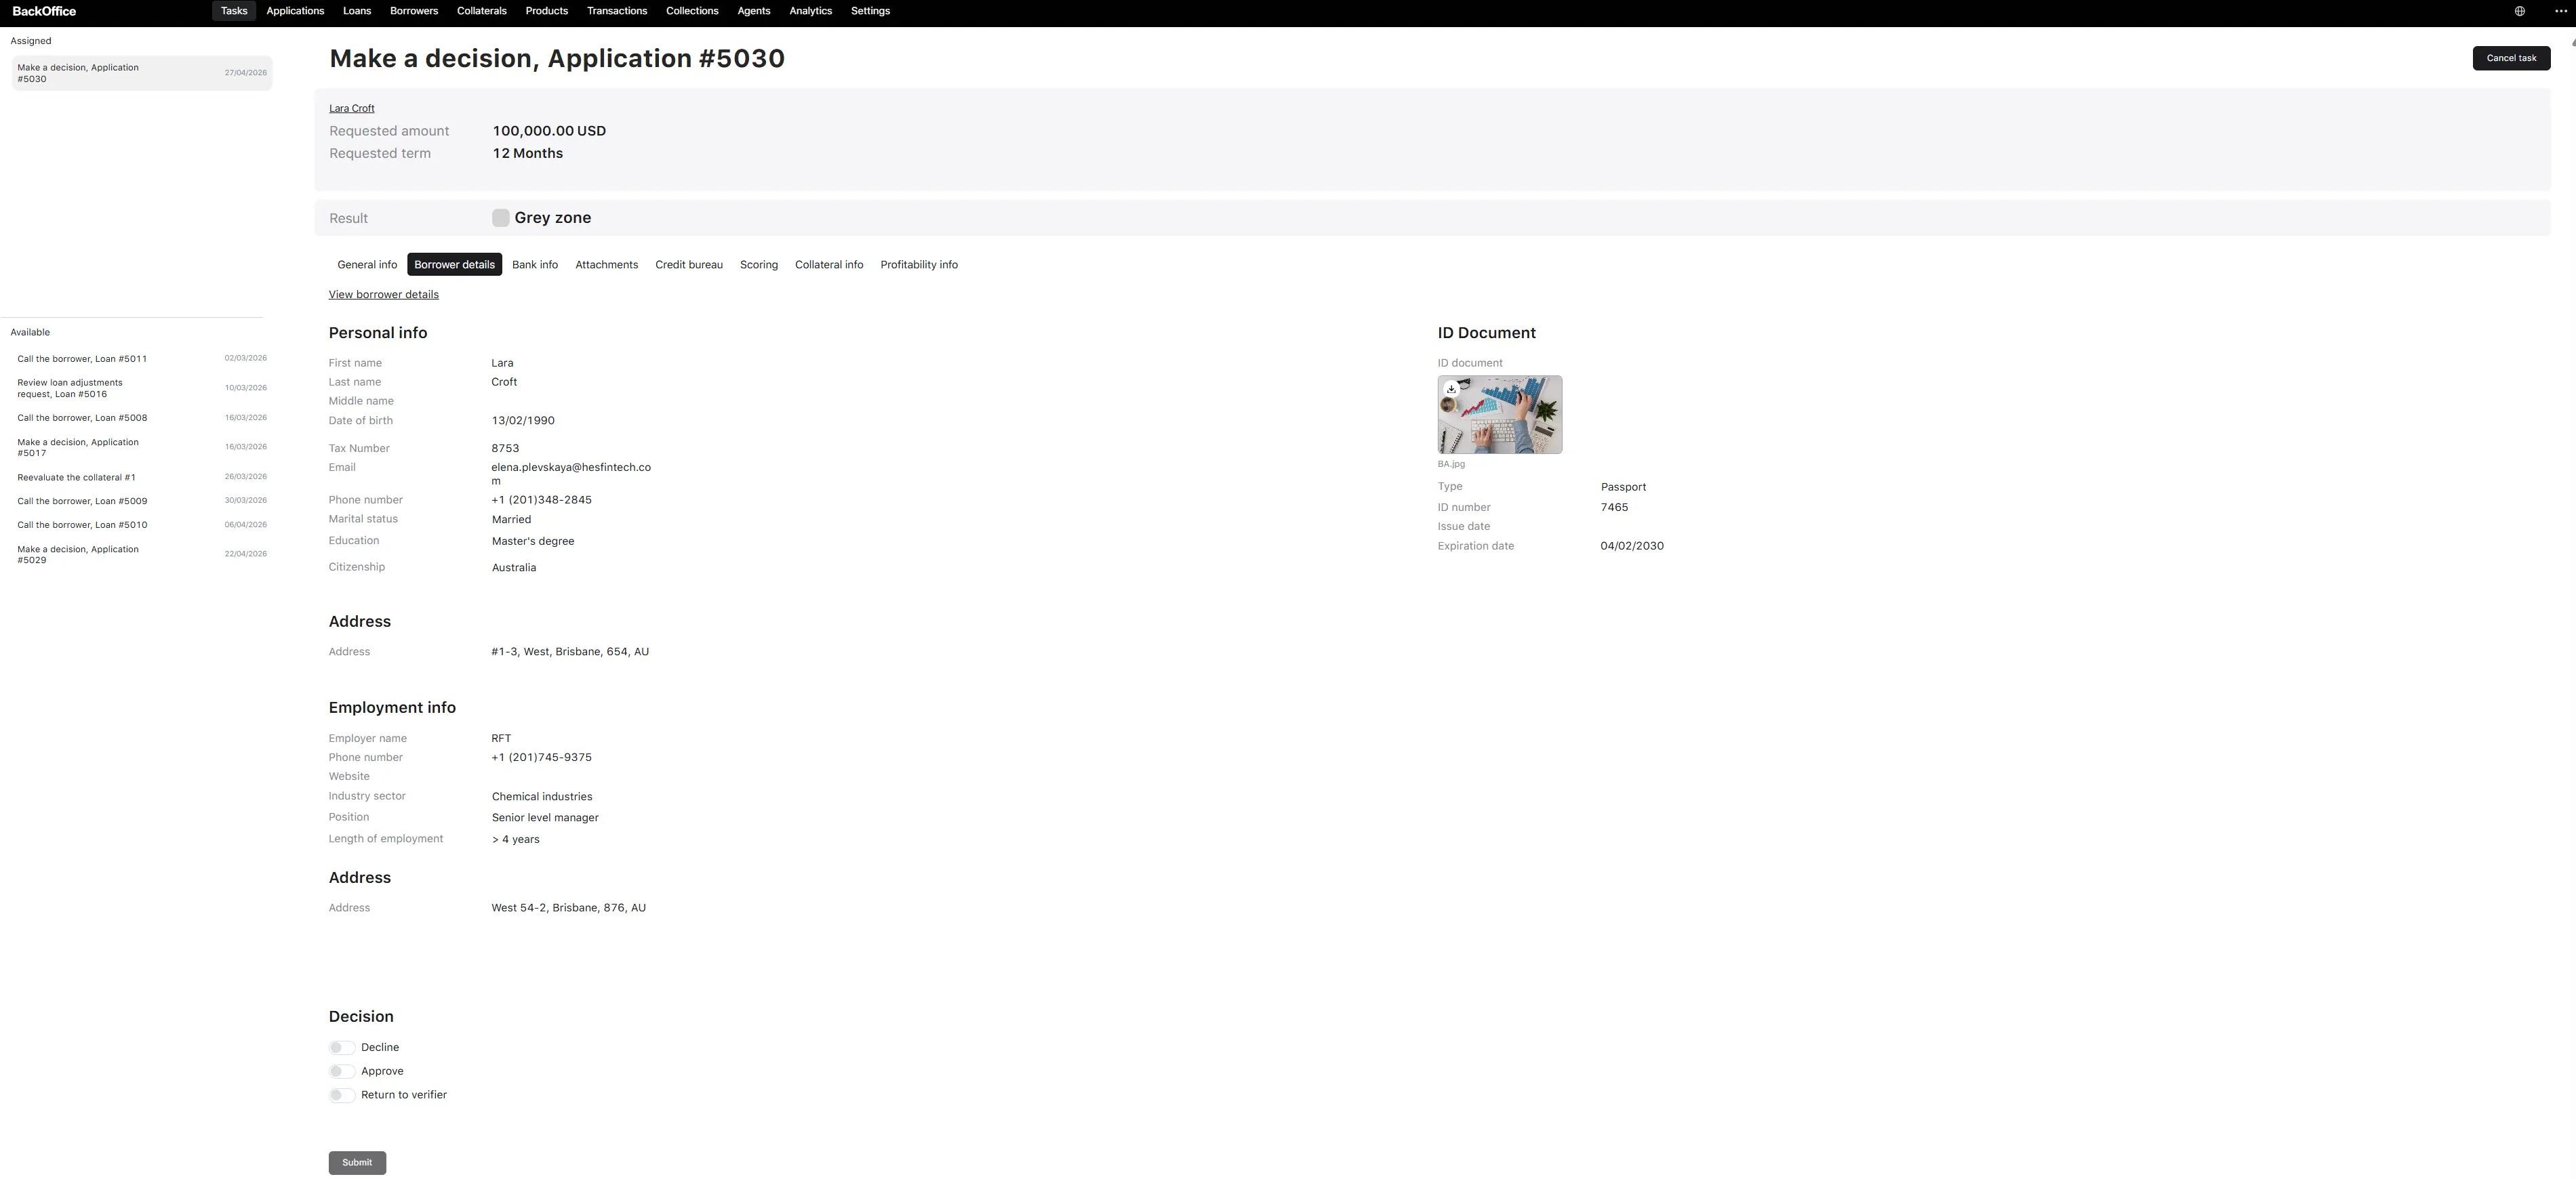Screen dimensions: 2576x1179
Task: Open Call the borrower, Loan #5008 task
Action: click(142, 417)
